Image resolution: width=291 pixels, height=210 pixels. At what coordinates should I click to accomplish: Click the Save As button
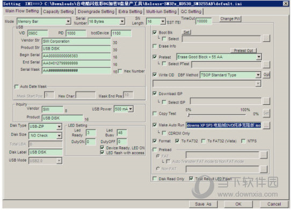click(x=203, y=204)
